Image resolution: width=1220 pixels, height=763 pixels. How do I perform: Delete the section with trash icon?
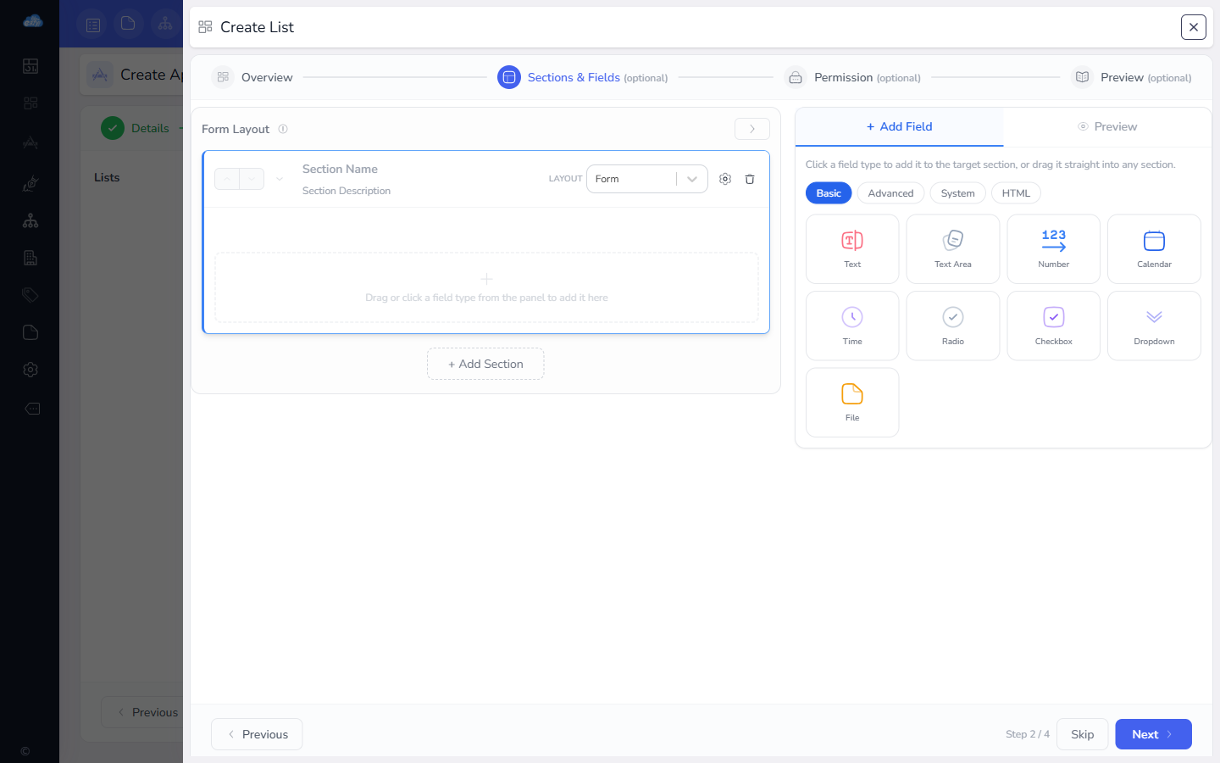pyautogui.click(x=750, y=179)
